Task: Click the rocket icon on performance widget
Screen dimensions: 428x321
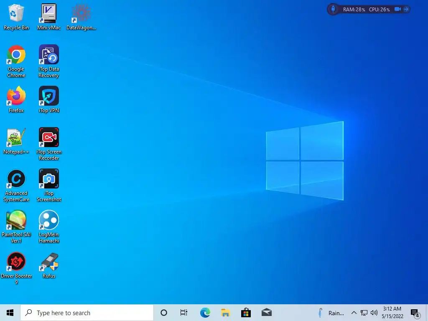Action: tap(333, 9)
